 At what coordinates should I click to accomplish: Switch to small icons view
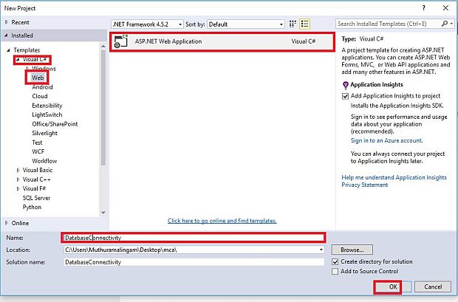(x=293, y=24)
